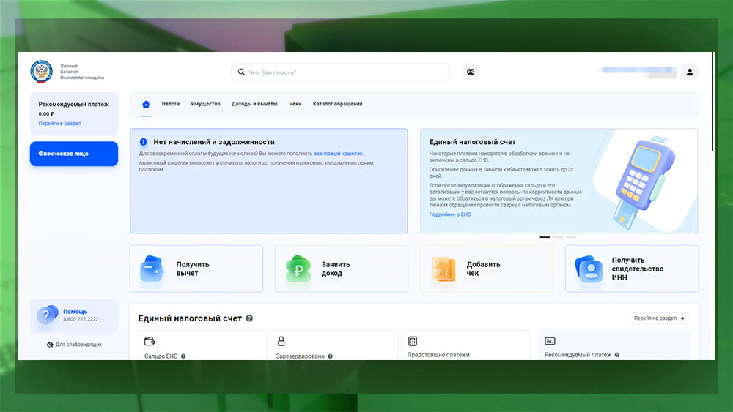Click the Заявить доход card
733x412 pixels.
click(x=342, y=269)
